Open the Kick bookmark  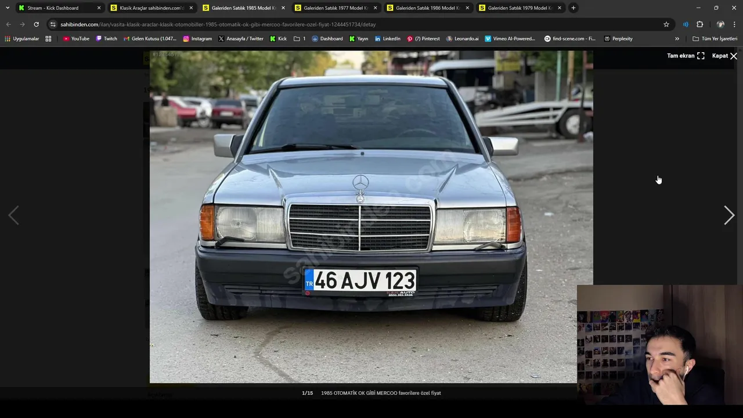point(278,39)
